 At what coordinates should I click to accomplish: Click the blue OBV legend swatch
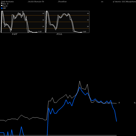tap(2, 8)
